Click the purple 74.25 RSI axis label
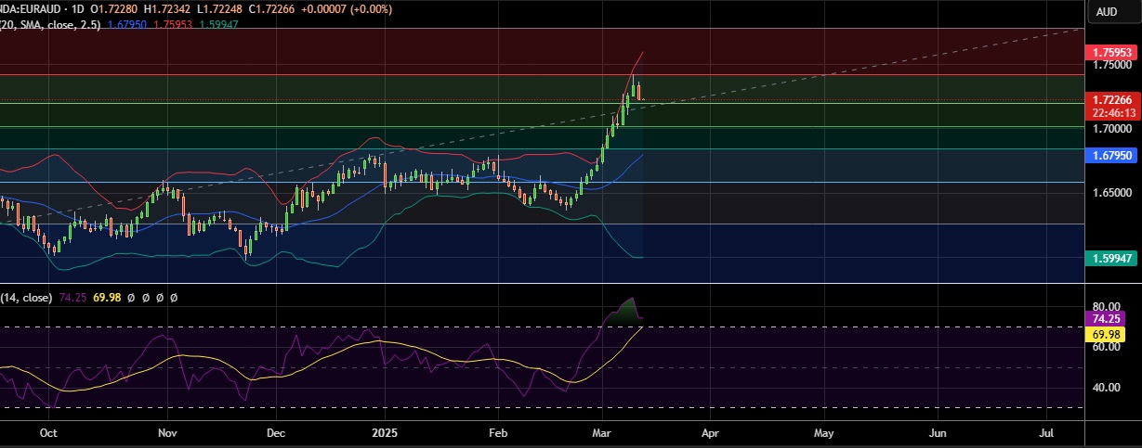Image resolution: width=1142 pixels, height=448 pixels. [x=1107, y=318]
